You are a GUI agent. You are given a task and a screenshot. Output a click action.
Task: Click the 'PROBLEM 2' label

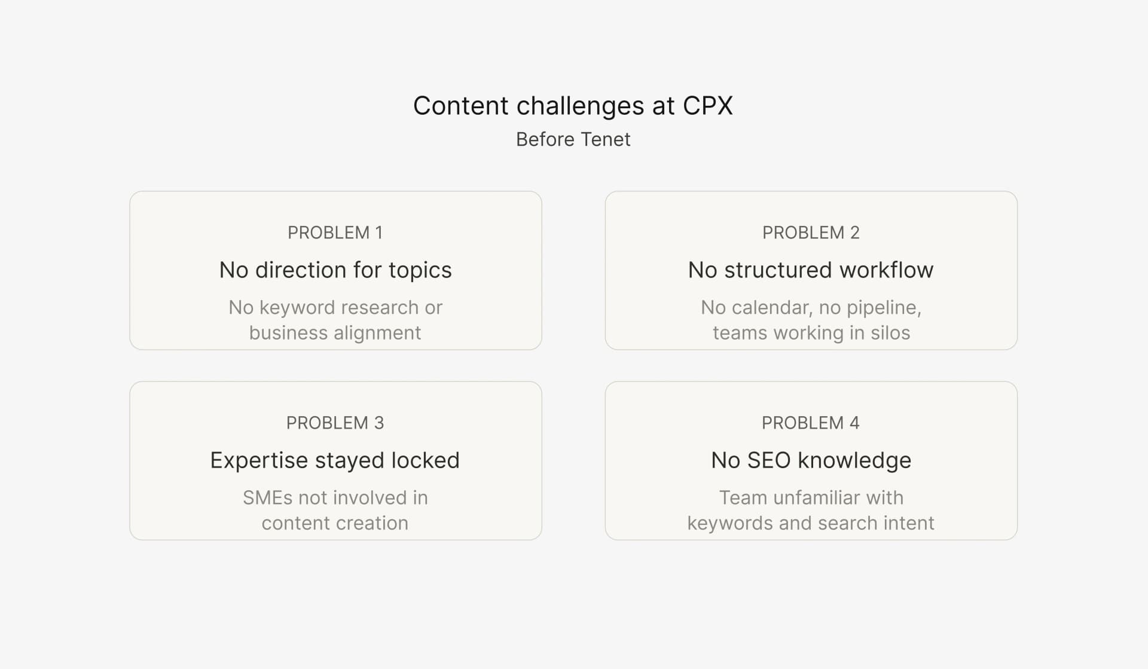(811, 233)
